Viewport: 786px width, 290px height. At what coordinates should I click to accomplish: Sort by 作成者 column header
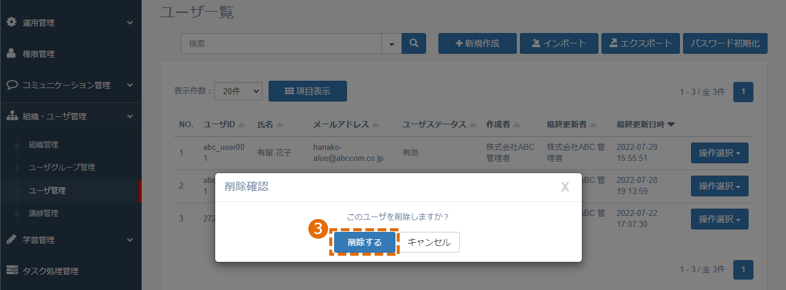click(x=502, y=124)
